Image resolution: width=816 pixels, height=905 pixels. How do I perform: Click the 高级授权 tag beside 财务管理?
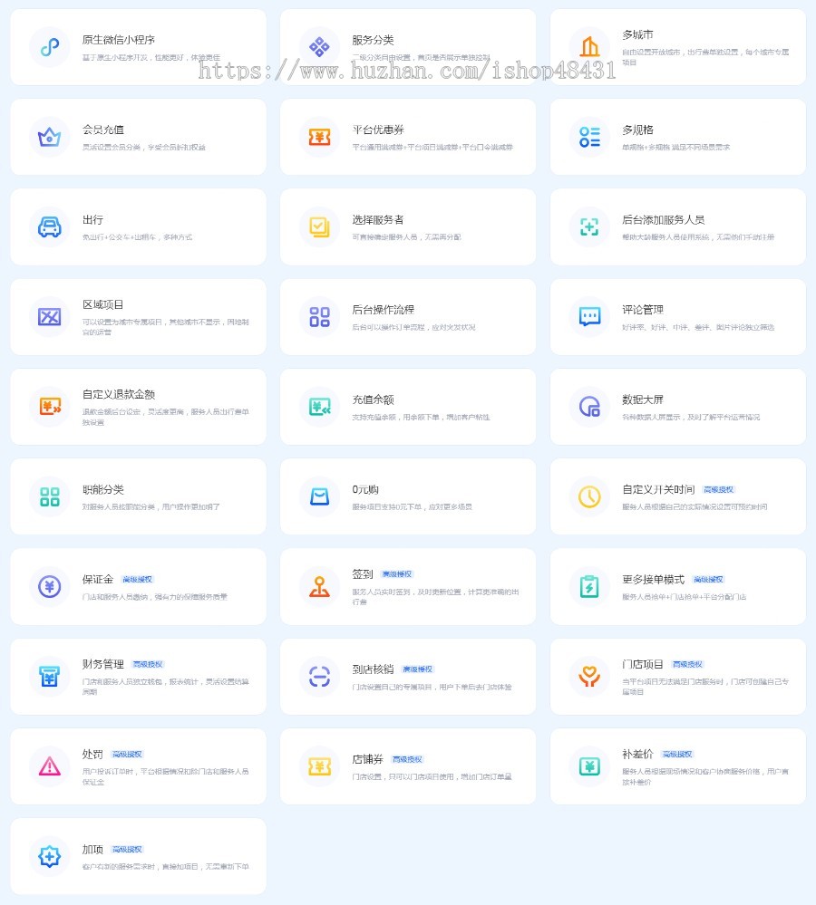[148, 664]
